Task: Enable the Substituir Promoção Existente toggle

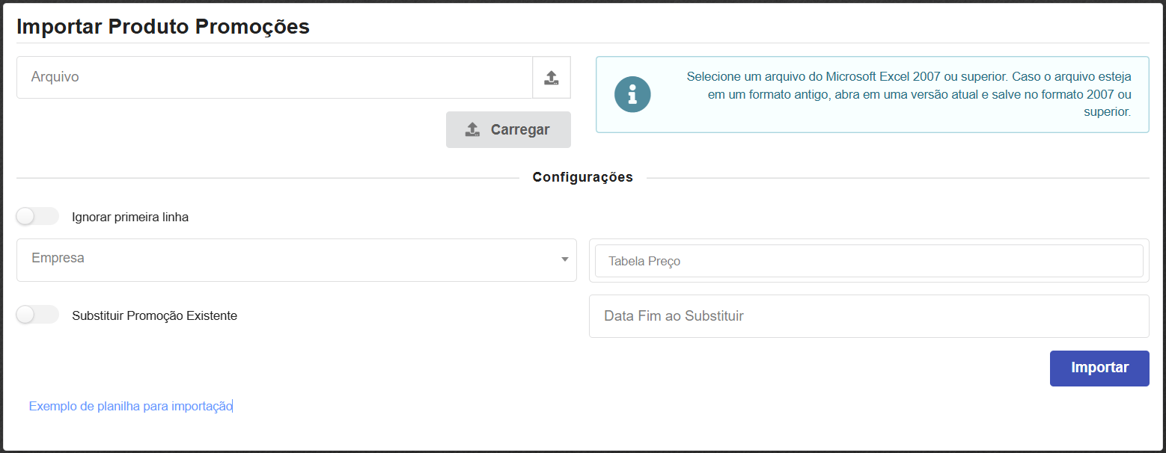Action: point(37,315)
